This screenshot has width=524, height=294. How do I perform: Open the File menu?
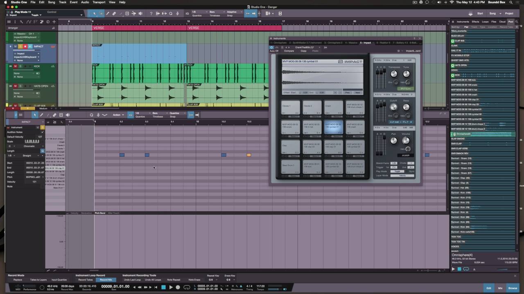click(33, 2)
